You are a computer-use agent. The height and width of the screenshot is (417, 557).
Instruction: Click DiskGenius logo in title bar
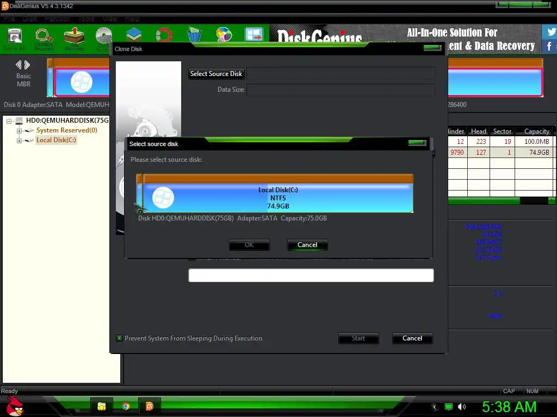5,5
